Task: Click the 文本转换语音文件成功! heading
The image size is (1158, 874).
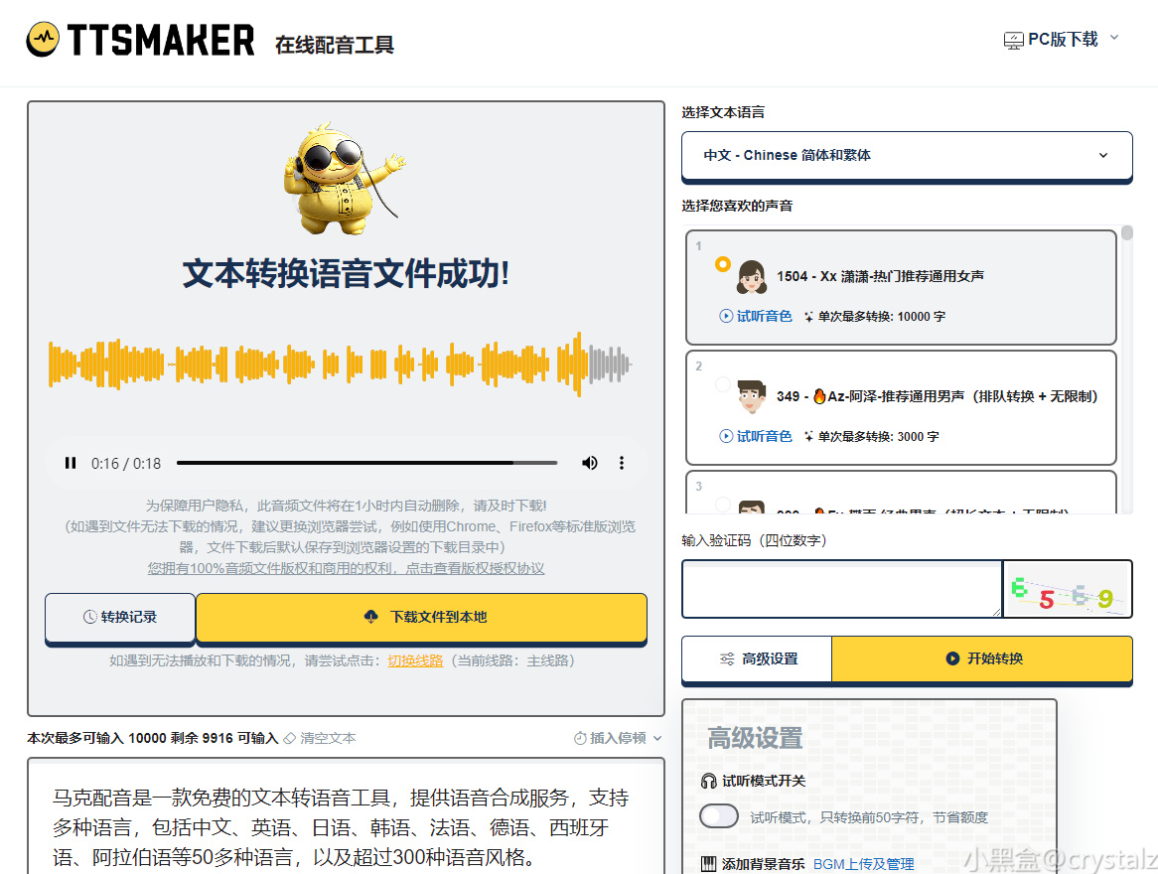Action: pos(346,273)
